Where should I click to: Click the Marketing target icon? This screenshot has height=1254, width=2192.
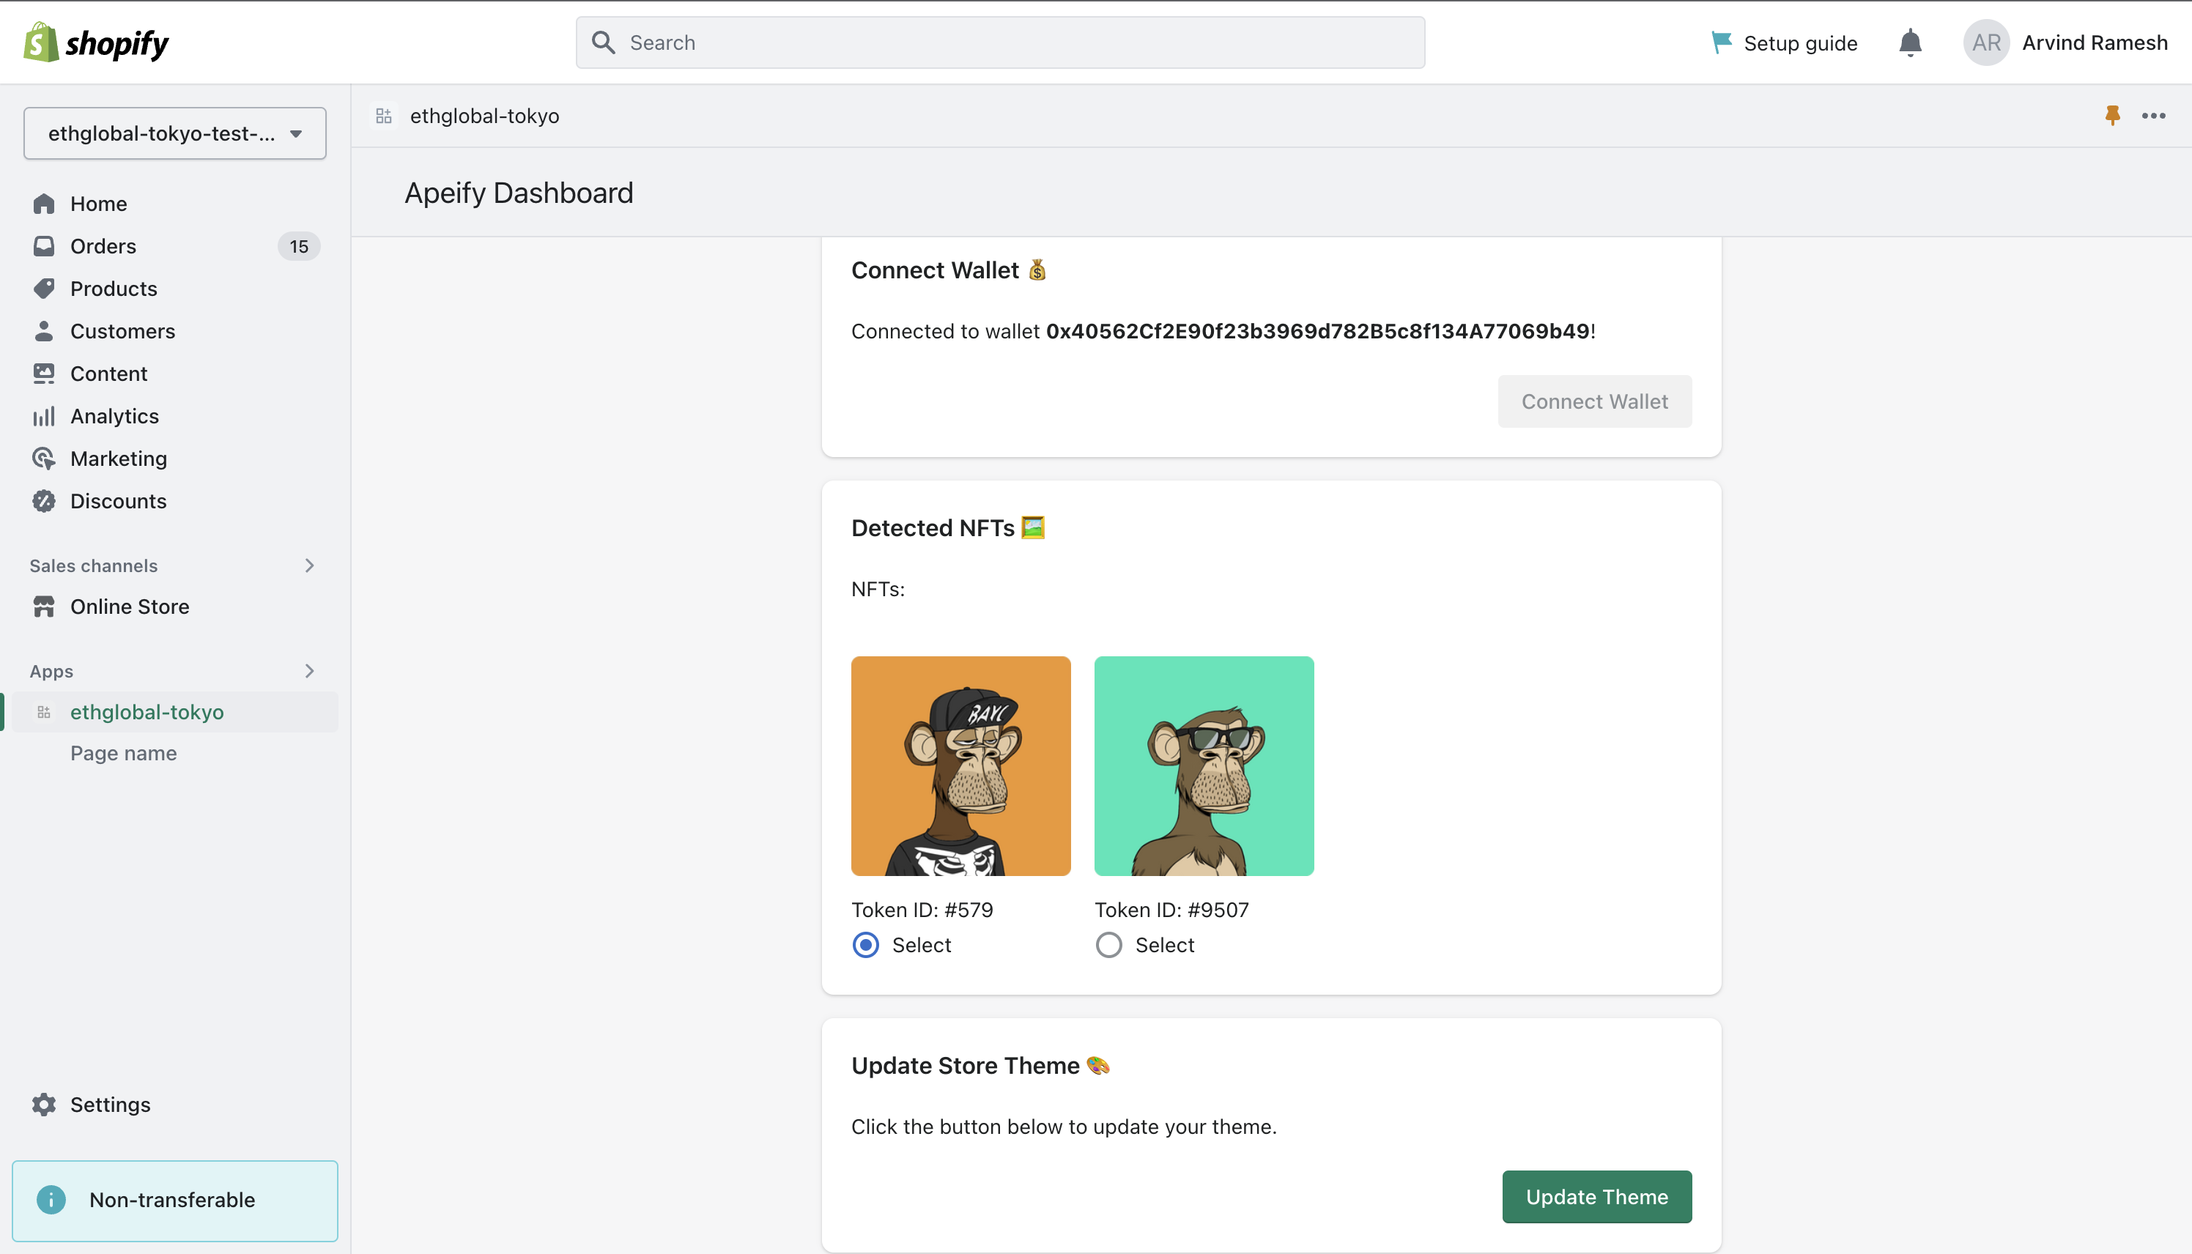coord(44,459)
